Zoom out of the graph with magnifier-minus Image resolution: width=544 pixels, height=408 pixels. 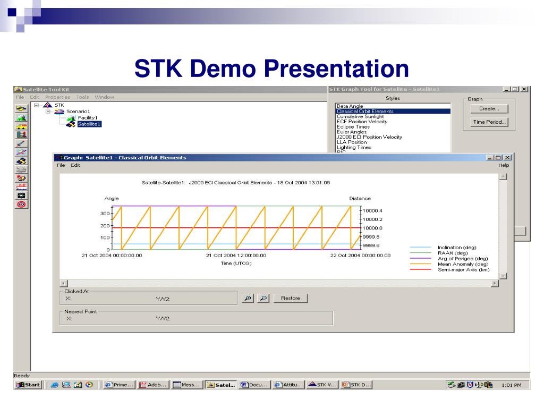pos(263,299)
